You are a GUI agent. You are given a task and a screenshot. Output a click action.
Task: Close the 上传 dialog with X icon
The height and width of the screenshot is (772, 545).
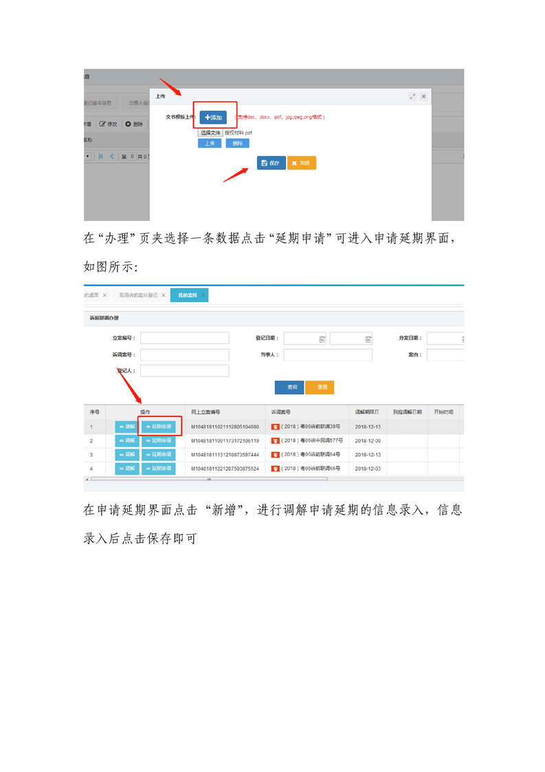[x=423, y=96]
